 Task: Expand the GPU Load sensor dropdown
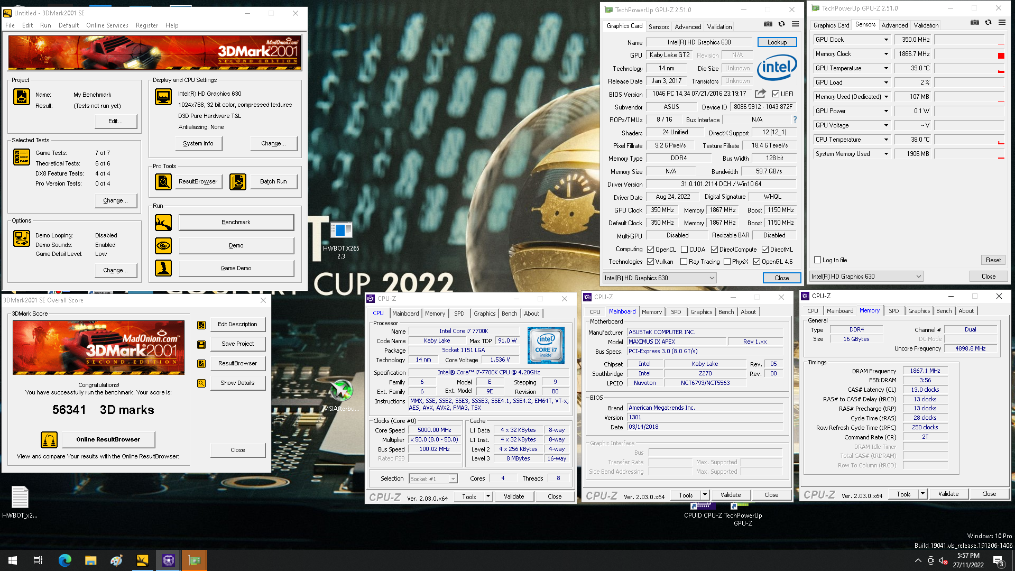point(886,82)
